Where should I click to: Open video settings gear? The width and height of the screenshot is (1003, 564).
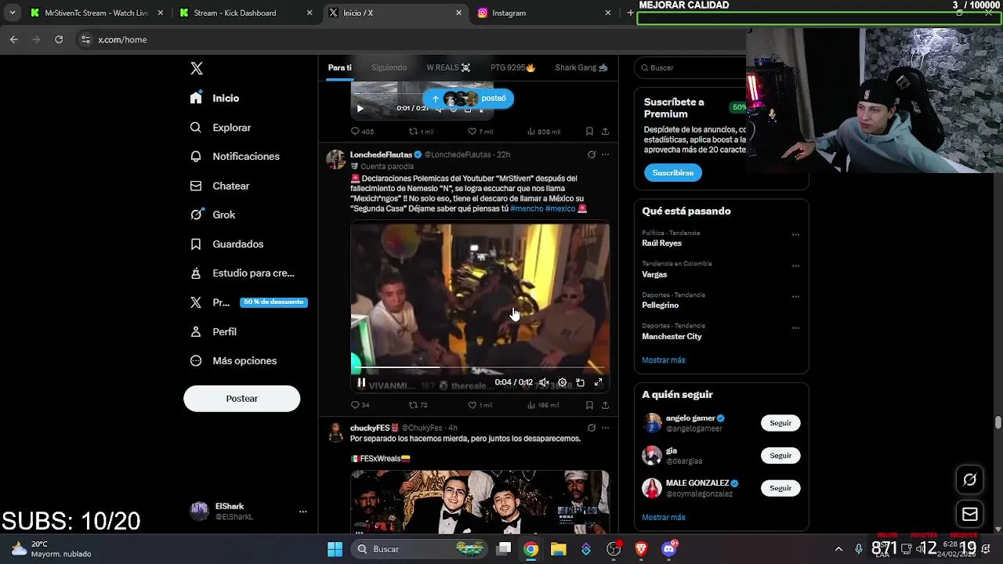click(562, 382)
